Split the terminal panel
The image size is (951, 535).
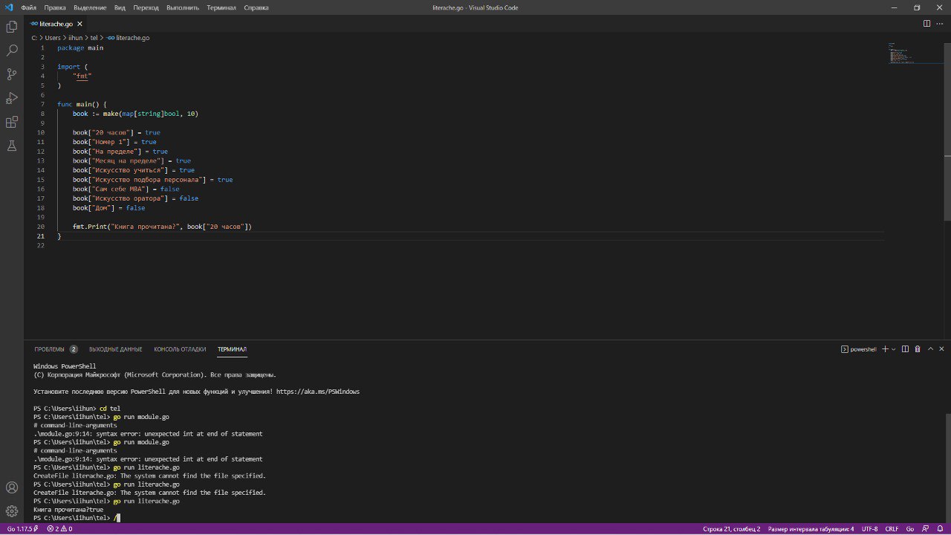click(905, 349)
